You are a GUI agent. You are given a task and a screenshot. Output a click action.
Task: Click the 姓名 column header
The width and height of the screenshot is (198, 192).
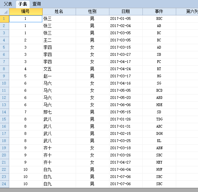coord(59,12)
